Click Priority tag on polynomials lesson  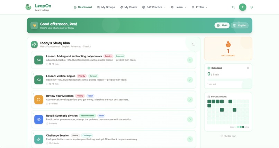click(x=108, y=56)
